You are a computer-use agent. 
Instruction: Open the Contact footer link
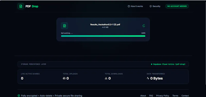click(x=185, y=96)
